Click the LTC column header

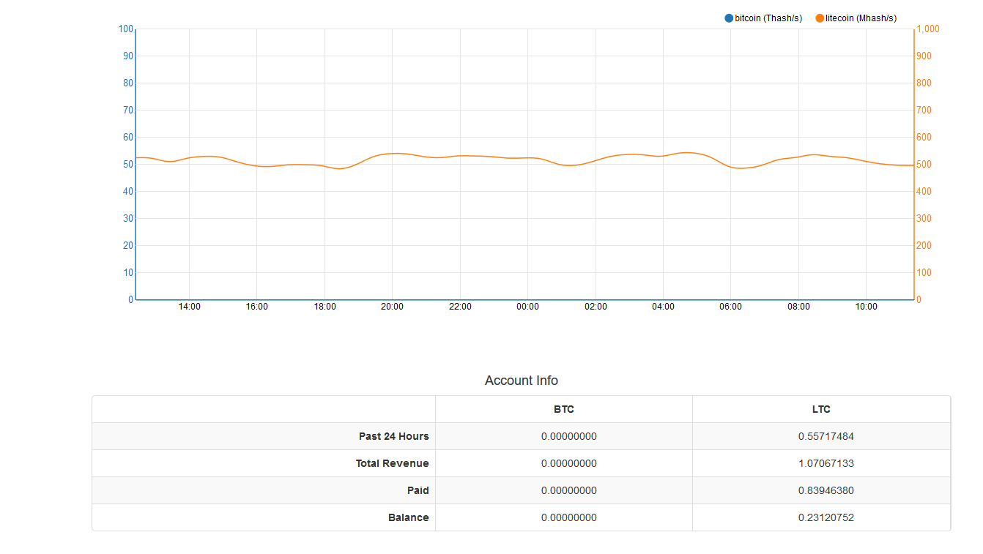click(x=821, y=410)
